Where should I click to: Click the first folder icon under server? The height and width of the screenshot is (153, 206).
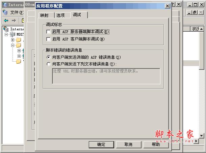click(19, 40)
